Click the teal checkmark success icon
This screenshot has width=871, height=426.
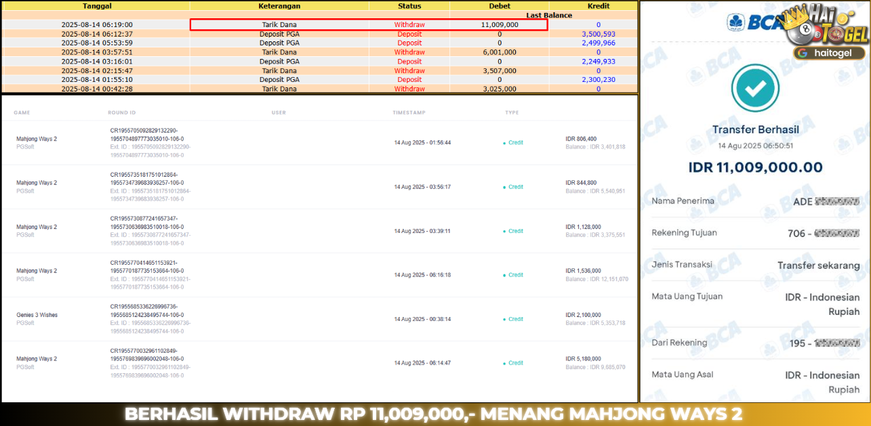pos(756,88)
